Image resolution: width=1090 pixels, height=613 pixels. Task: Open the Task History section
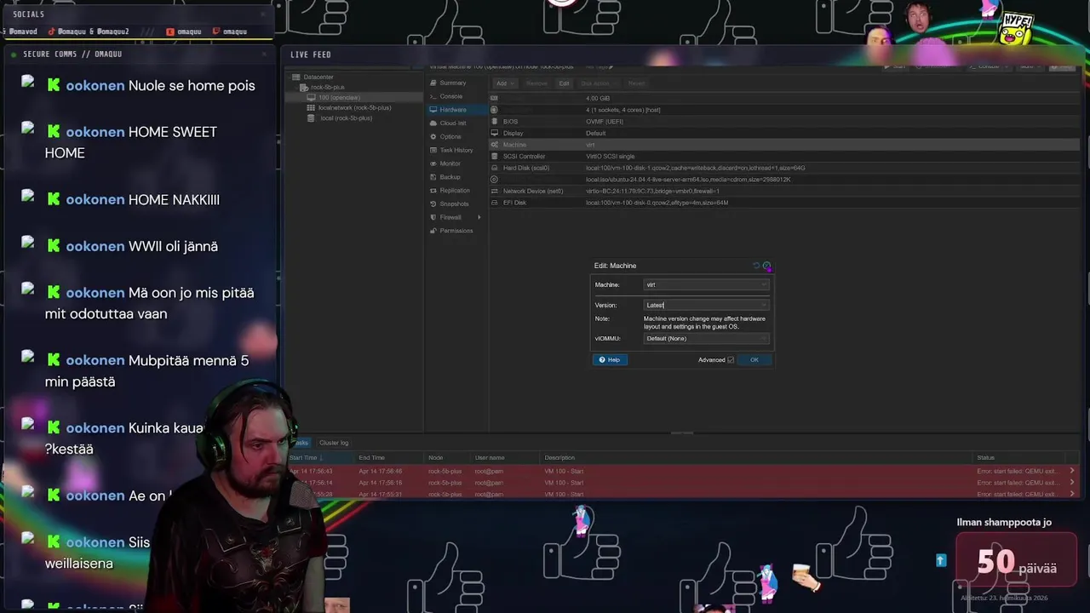[x=456, y=150]
